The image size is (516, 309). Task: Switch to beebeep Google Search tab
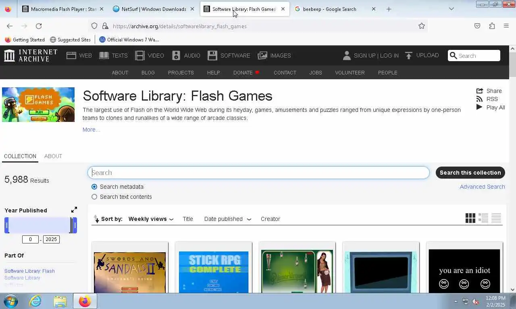click(x=335, y=9)
